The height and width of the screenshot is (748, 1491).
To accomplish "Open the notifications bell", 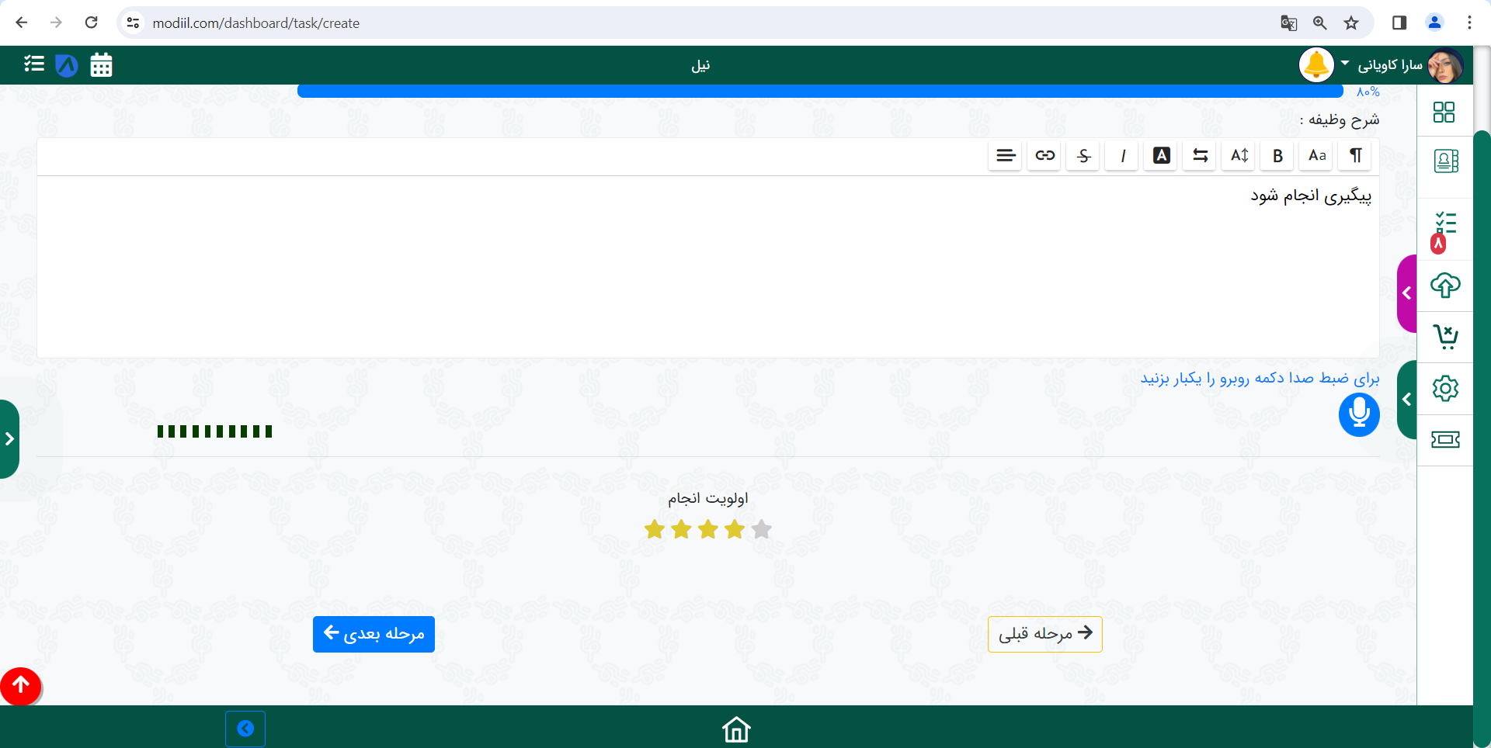I will point(1315,65).
